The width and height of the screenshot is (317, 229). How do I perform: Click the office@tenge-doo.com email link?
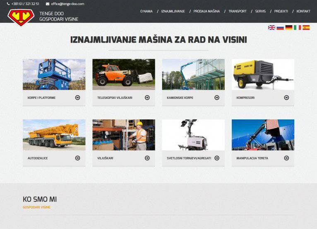point(67,4)
